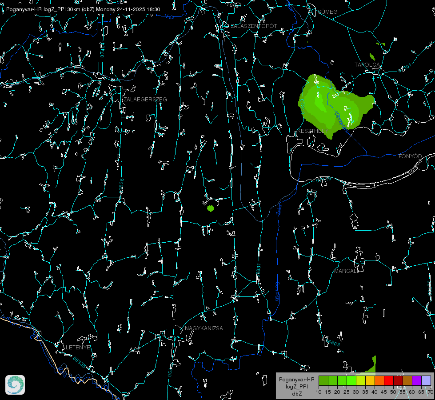Click the LETENYE city label

pyautogui.click(x=78, y=348)
